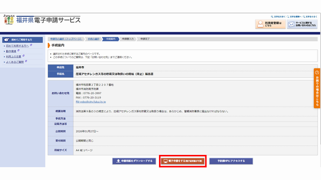Screen dimensions: 321x180
Task: Click the 申請完了 breadcrumb step
Action: tap(145, 39)
